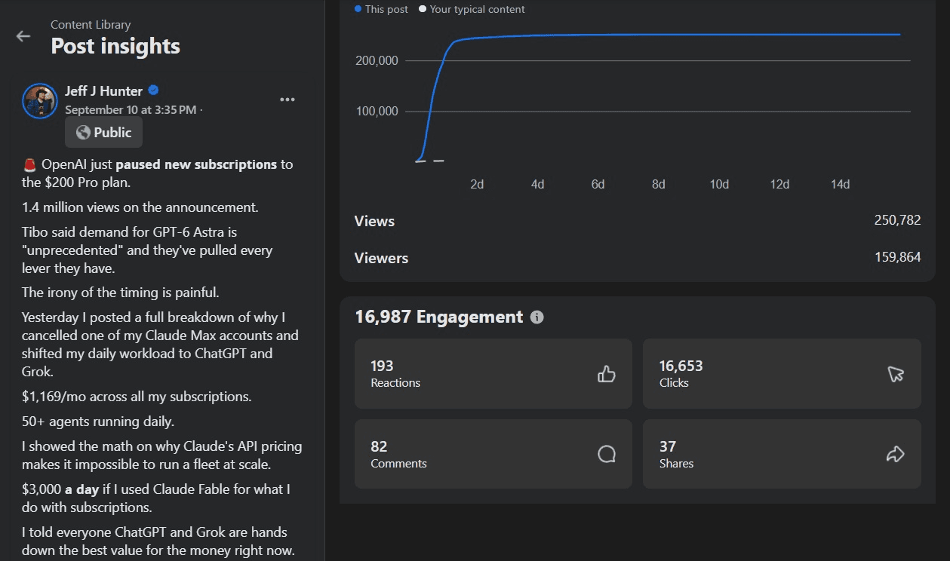Click the Engagement info icon

pyautogui.click(x=536, y=317)
